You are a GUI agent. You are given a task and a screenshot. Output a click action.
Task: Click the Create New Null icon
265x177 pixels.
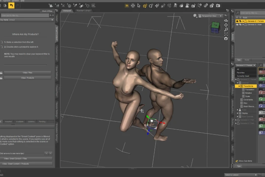pyautogui.click(x=87, y=6)
